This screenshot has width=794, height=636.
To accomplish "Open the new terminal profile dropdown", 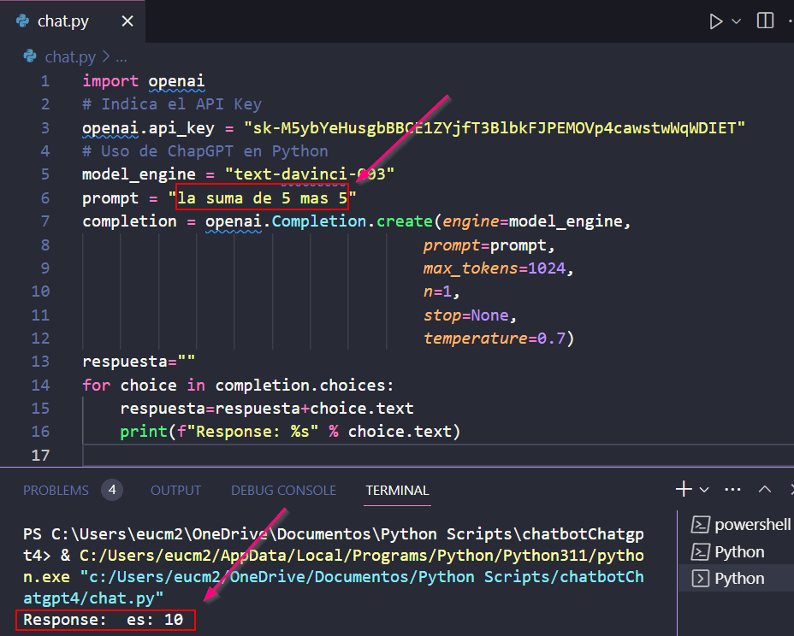I will [704, 490].
